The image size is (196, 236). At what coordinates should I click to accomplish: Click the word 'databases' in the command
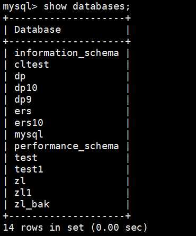pos(99,6)
